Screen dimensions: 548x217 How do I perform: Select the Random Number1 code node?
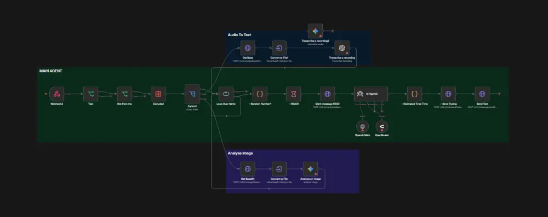click(260, 94)
